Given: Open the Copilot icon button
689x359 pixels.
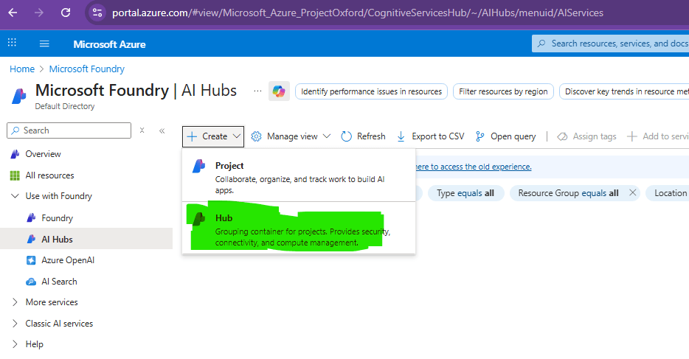Looking at the screenshot, I should (x=279, y=91).
